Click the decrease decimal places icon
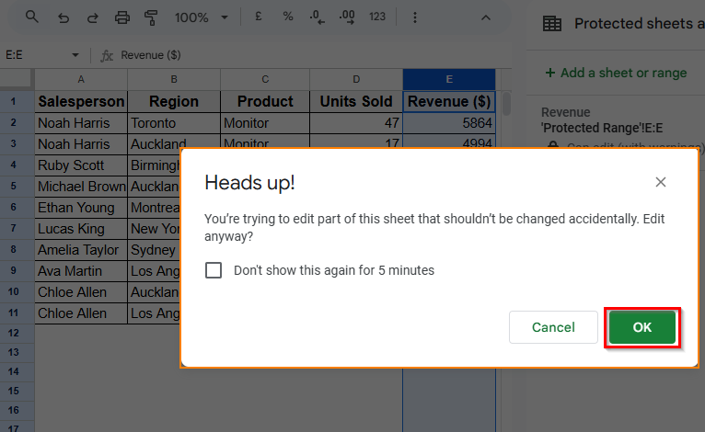The image size is (705, 432). [x=317, y=17]
